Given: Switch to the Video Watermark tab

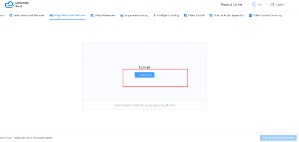Looking at the screenshot, I should (x=103, y=15).
